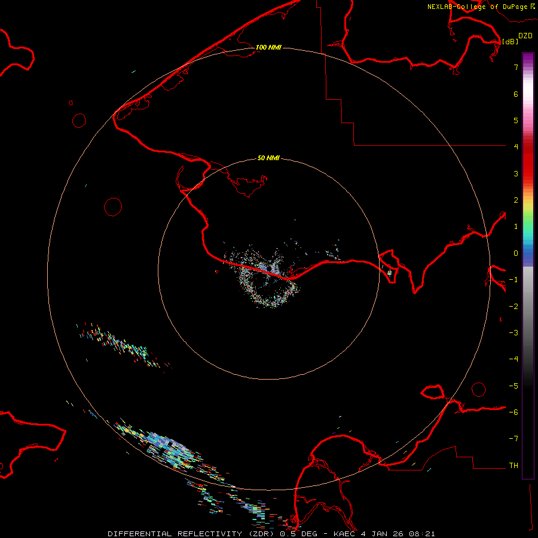Click the [dB] units label

pyautogui.click(x=511, y=41)
